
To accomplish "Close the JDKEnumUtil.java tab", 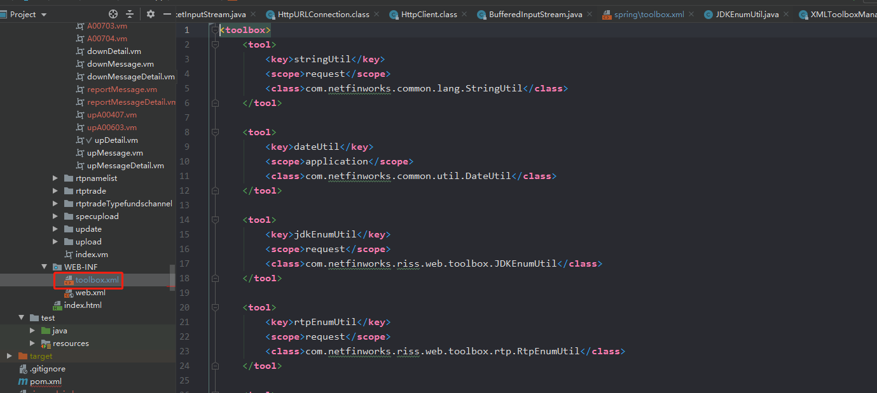I will pyautogui.click(x=786, y=15).
